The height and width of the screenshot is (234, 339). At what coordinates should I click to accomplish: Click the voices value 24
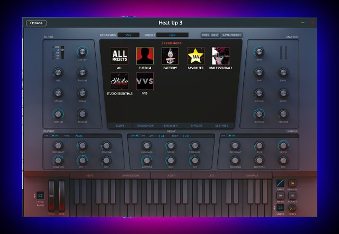click(x=280, y=208)
